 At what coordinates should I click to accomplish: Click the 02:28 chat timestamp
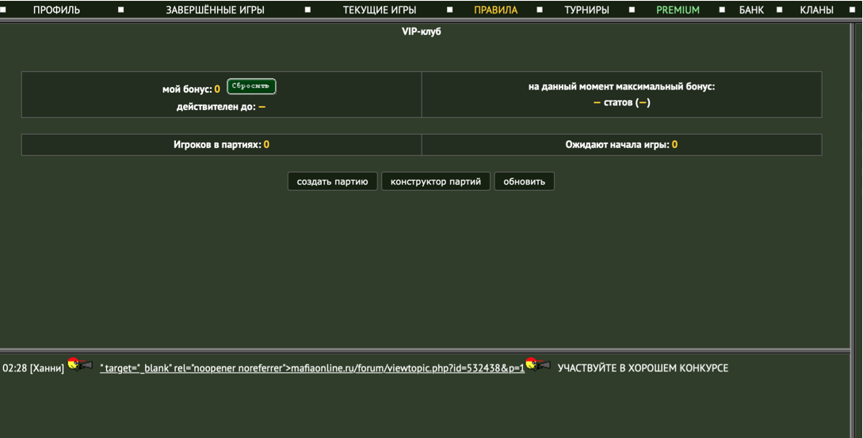[x=15, y=368]
